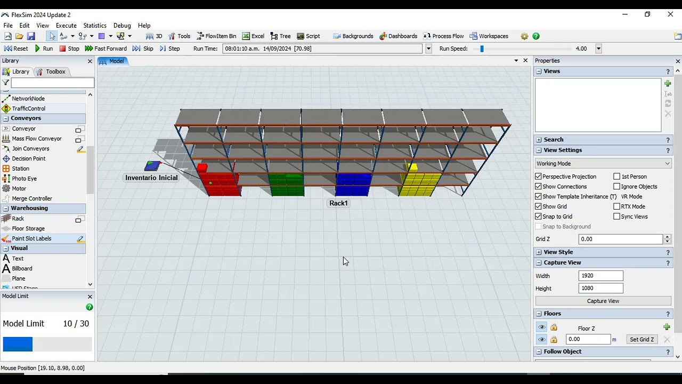Switch to the Toolbox tab
The height and width of the screenshot is (384, 682).
coord(51,71)
